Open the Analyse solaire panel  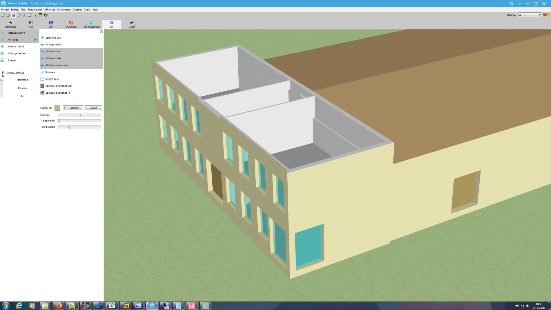tap(16, 47)
